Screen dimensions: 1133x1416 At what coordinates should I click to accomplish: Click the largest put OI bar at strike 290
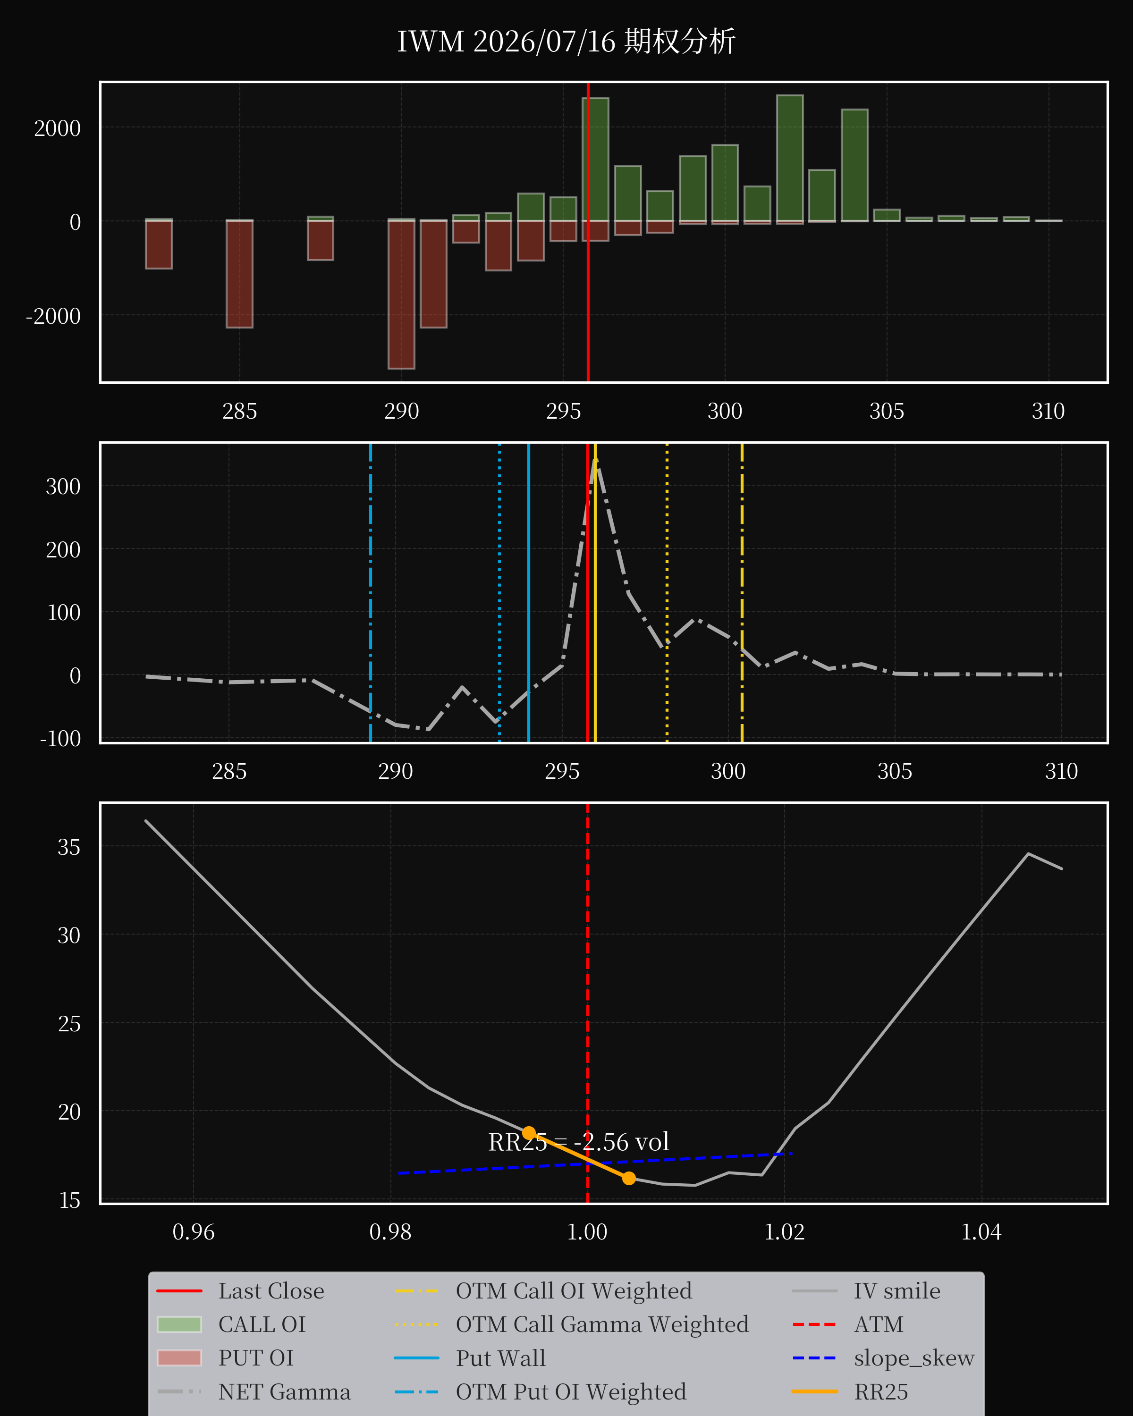[401, 294]
